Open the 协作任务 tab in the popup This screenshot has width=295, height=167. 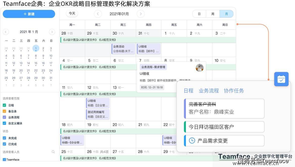click(234, 91)
